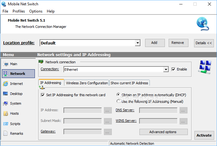
Task: Click the networked computers icon on the right
Action: click(205, 67)
